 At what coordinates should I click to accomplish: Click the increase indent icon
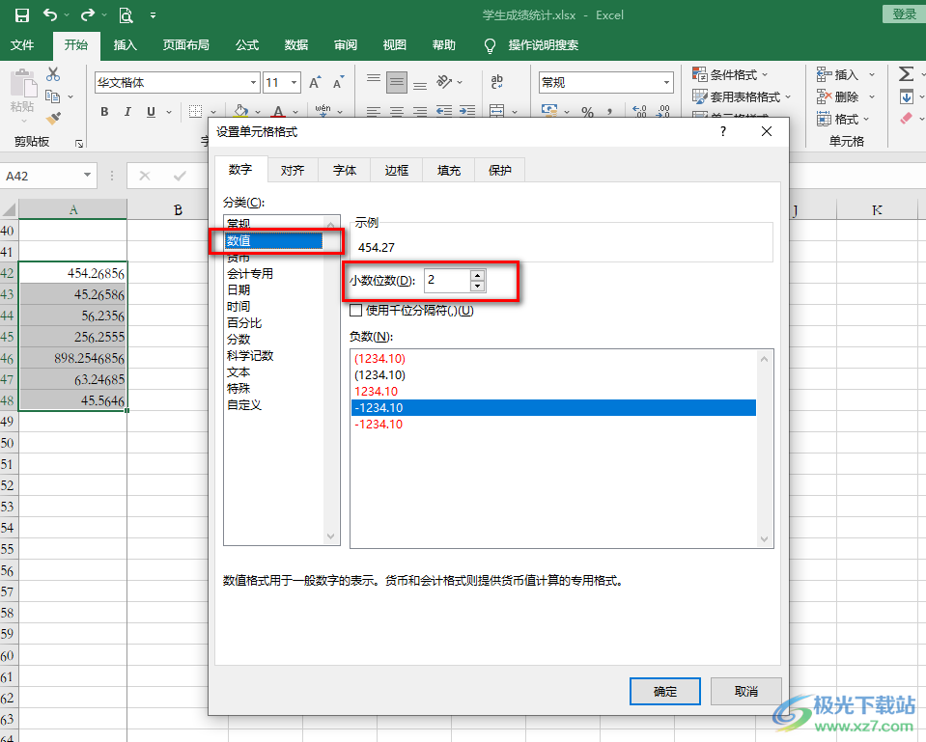pos(467,111)
